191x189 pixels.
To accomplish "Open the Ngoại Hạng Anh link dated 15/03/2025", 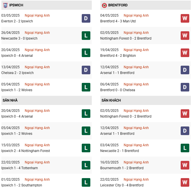I will (37, 145).
